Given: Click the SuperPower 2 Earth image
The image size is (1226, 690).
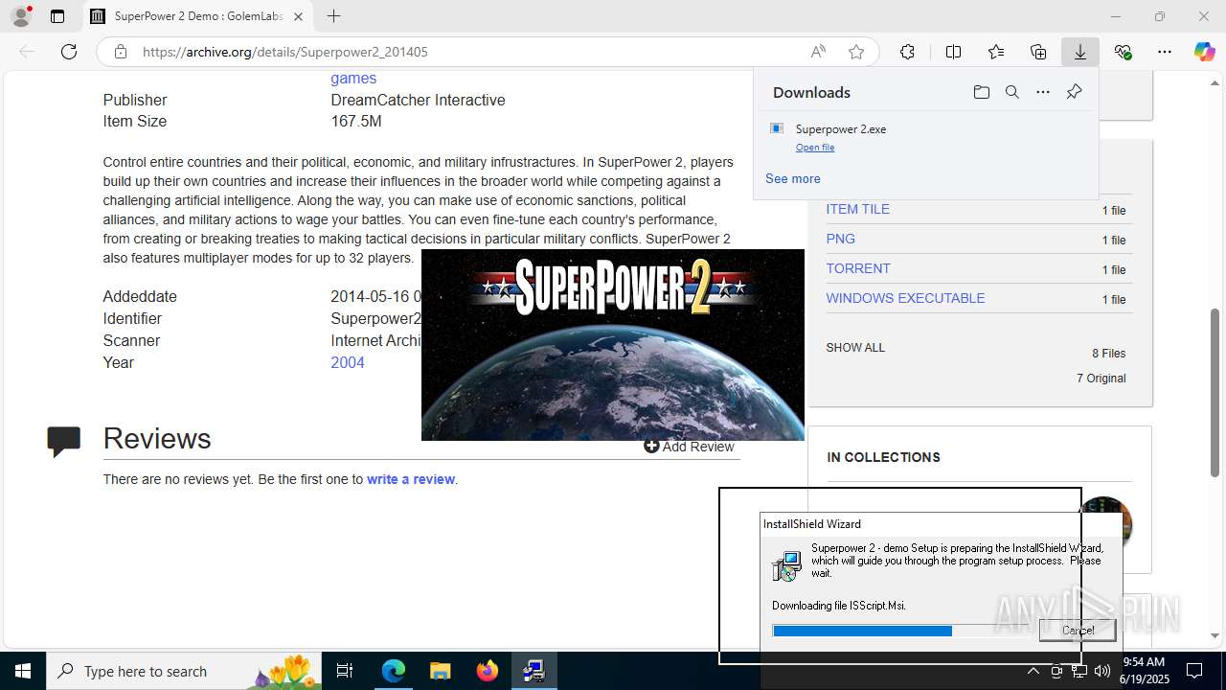Looking at the screenshot, I should coord(613,345).
